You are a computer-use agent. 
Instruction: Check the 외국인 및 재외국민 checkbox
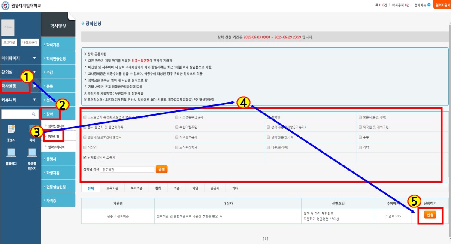click(360, 127)
